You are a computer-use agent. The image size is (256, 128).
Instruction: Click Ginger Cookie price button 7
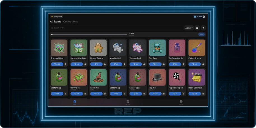point(96,64)
